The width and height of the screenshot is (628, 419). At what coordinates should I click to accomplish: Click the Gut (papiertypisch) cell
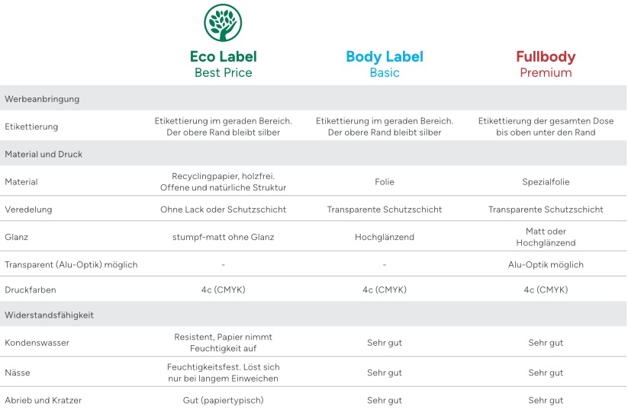223,400
